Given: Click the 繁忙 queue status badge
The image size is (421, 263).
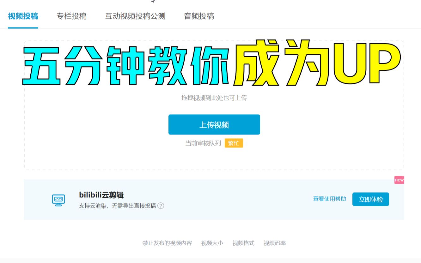Looking at the screenshot, I should click(x=234, y=143).
